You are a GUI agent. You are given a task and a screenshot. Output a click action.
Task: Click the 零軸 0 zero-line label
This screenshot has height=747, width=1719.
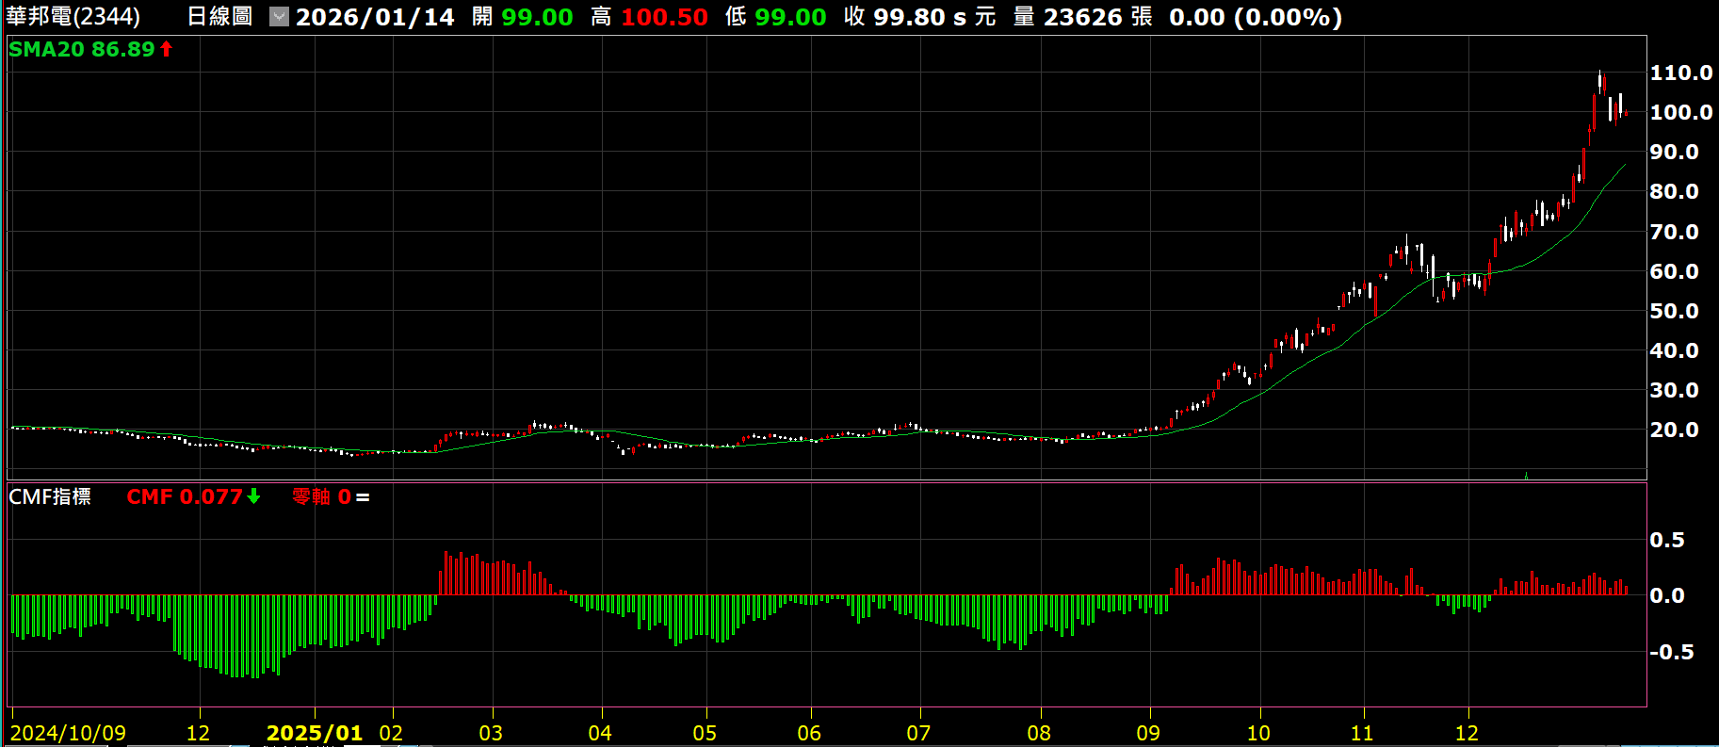pos(321,496)
